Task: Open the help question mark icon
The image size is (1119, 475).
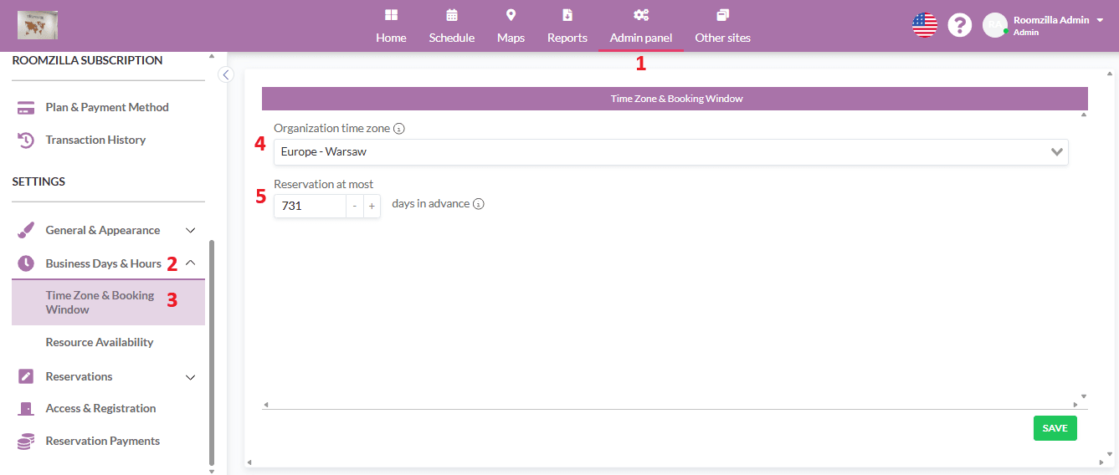Action: pos(959,25)
